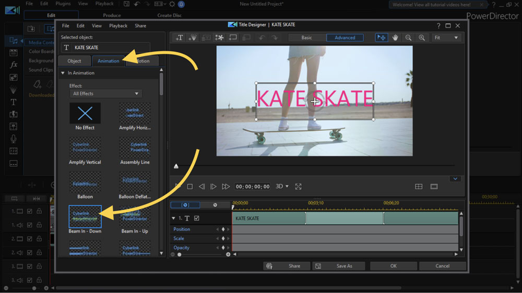Select the Beam In - Down effect thumbnail

pos(85,216)
